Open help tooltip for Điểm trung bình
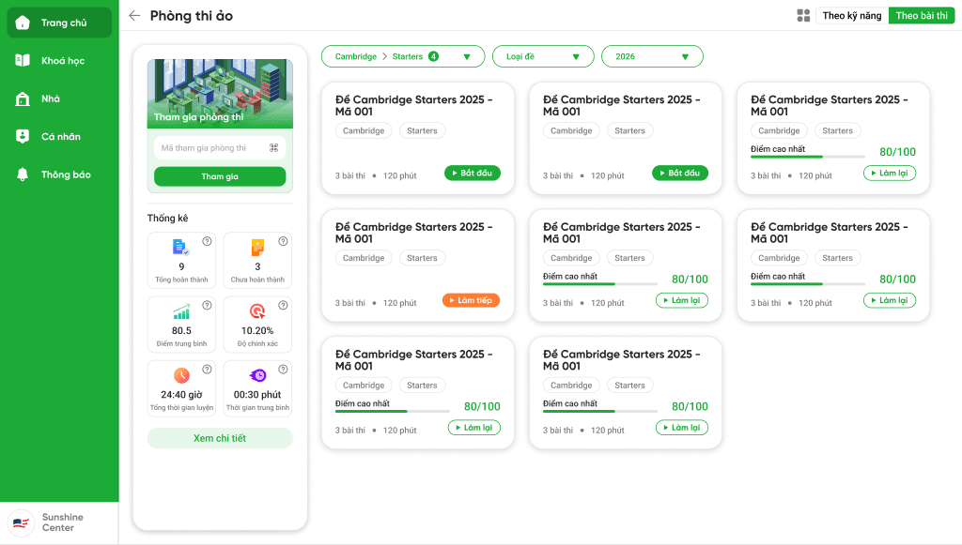962x545 pixels. [x=208, y=305]
